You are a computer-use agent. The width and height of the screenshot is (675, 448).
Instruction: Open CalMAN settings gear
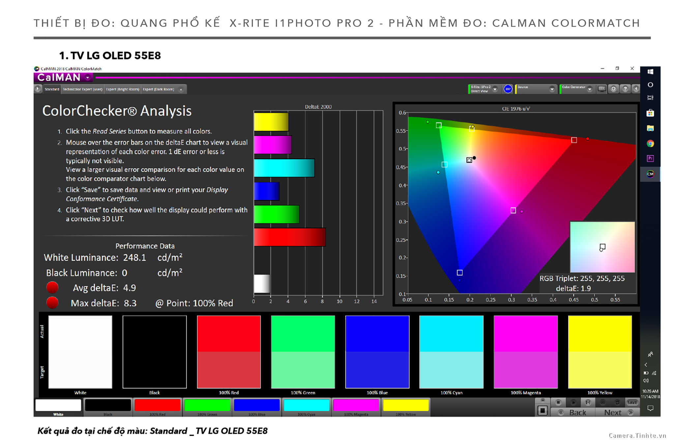(x=613, y=89)
